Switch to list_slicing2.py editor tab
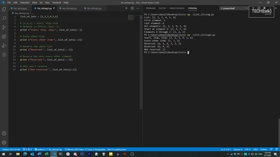 pos(69,8)
